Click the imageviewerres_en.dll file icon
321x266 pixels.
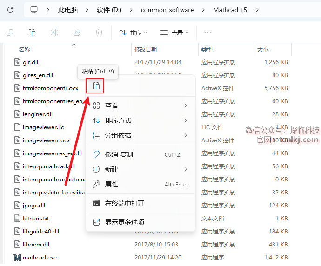coord(17,153)
